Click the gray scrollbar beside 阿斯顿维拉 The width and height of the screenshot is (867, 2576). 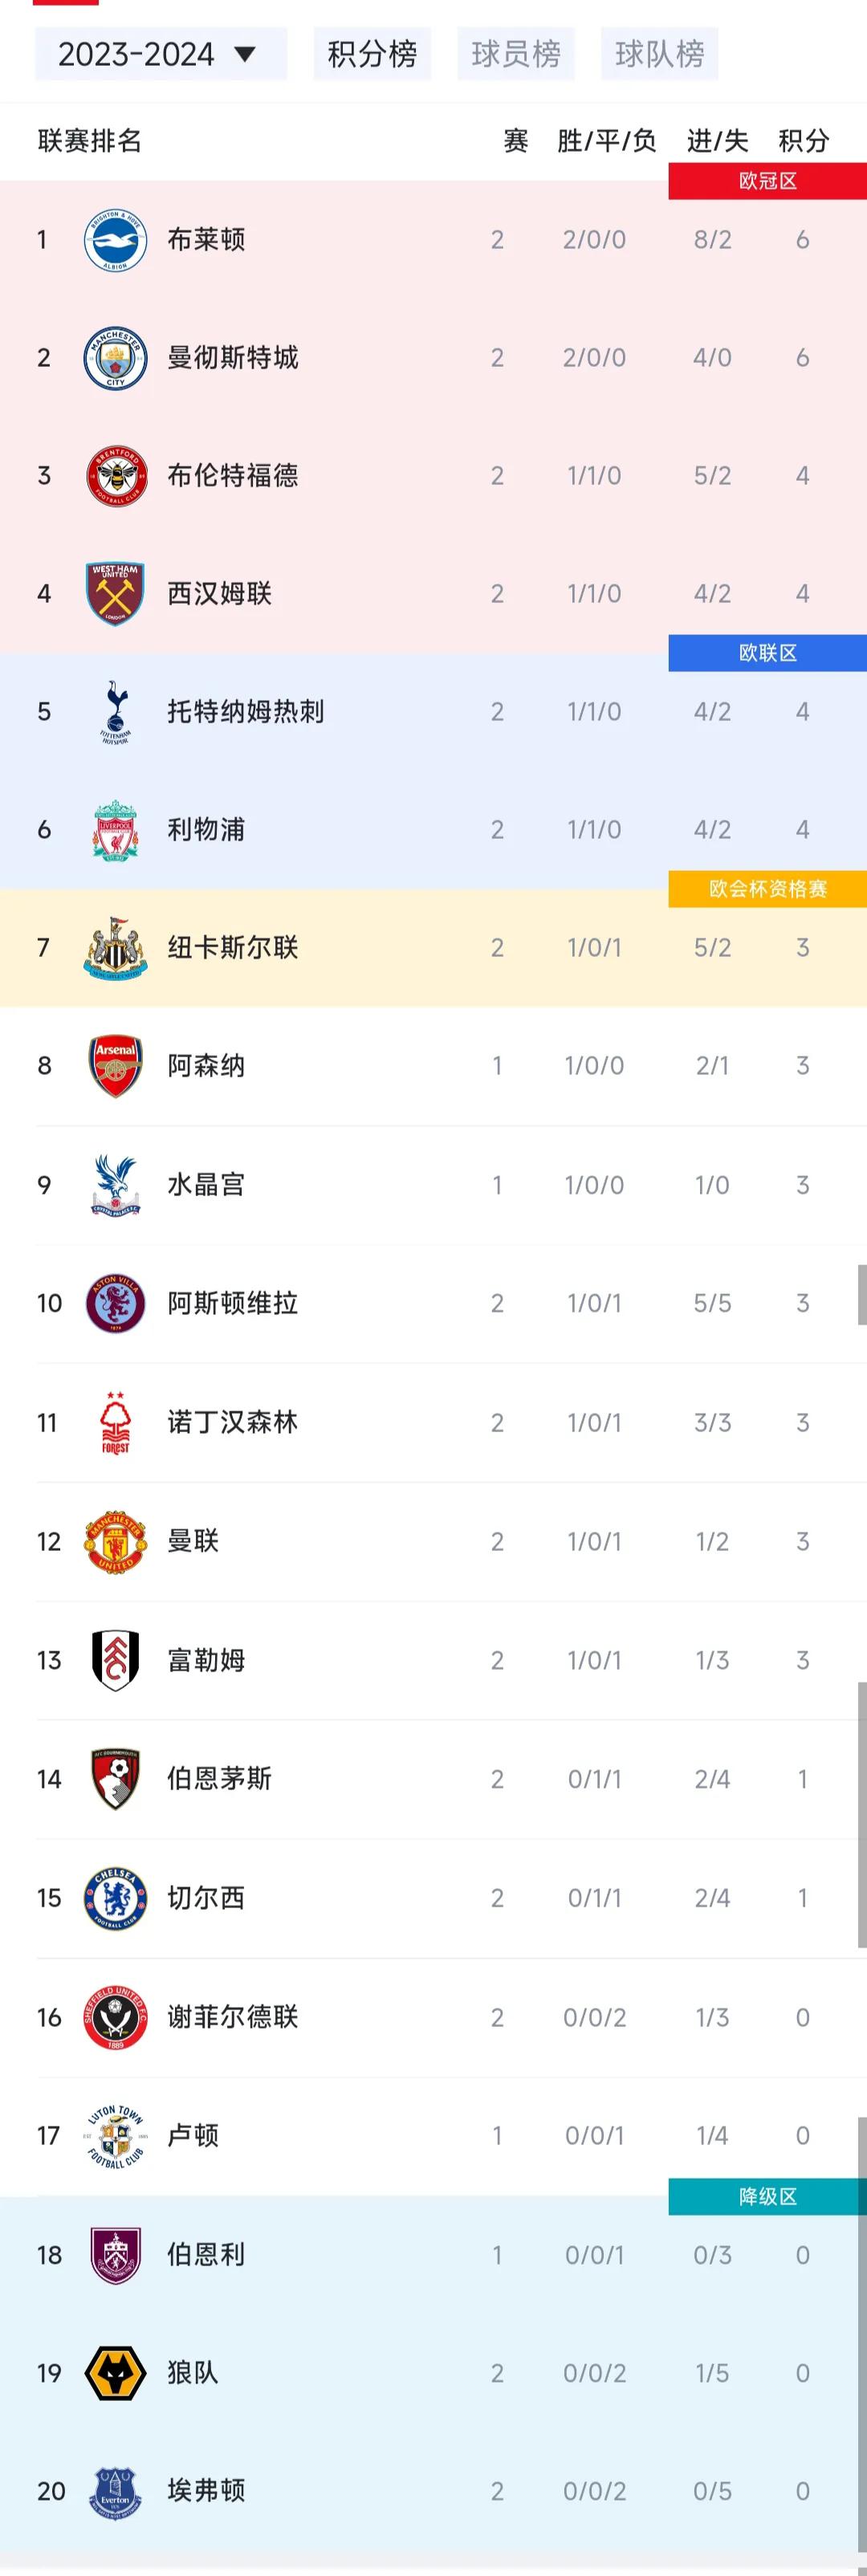tap(862, 1294)
